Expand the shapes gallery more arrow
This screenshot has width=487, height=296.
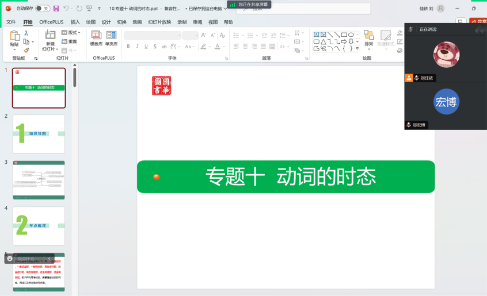pos(357,49)
